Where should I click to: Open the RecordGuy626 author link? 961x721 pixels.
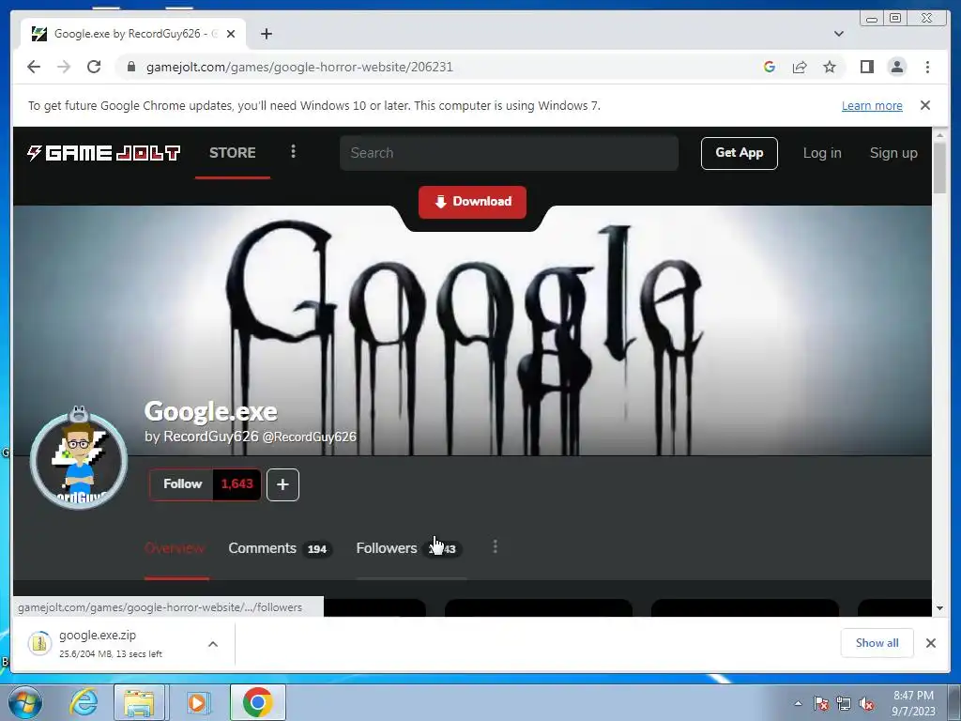coord(211,437)
